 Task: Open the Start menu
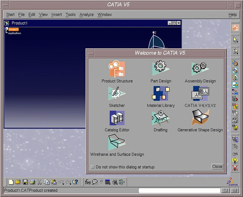pyautogui.click(x=10, y=15)
